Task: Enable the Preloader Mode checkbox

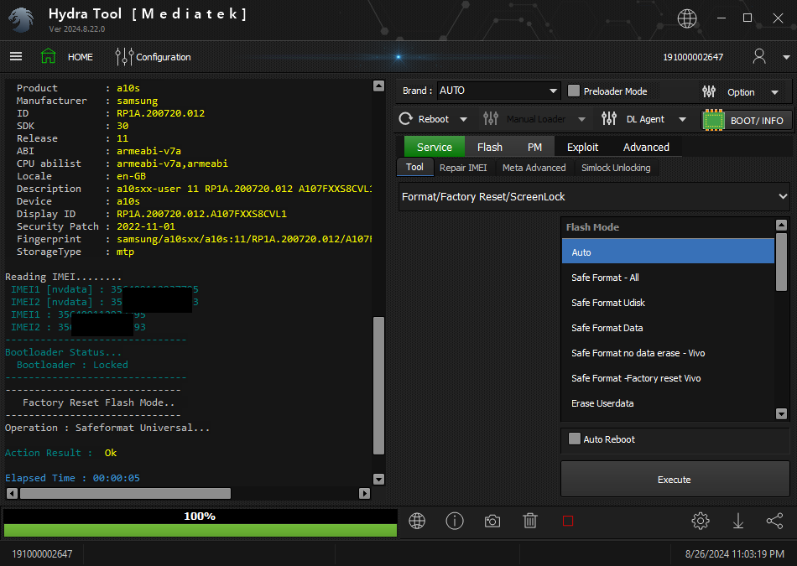Action: [x=574, y=91]
